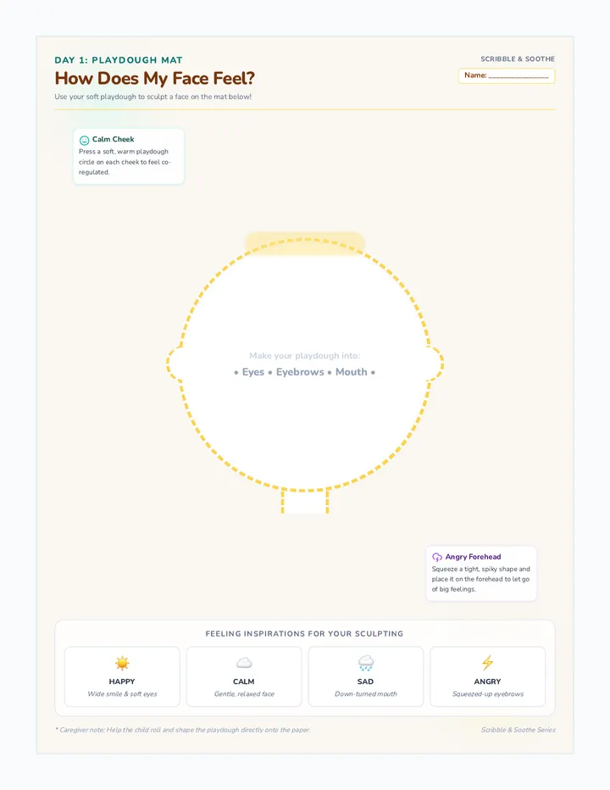The height and width of the screenshot is (790, 610).
Task: Click 'FEELING INSPIRATIONS FOR YOUR SCULPTING' heading
Action: 304,634
